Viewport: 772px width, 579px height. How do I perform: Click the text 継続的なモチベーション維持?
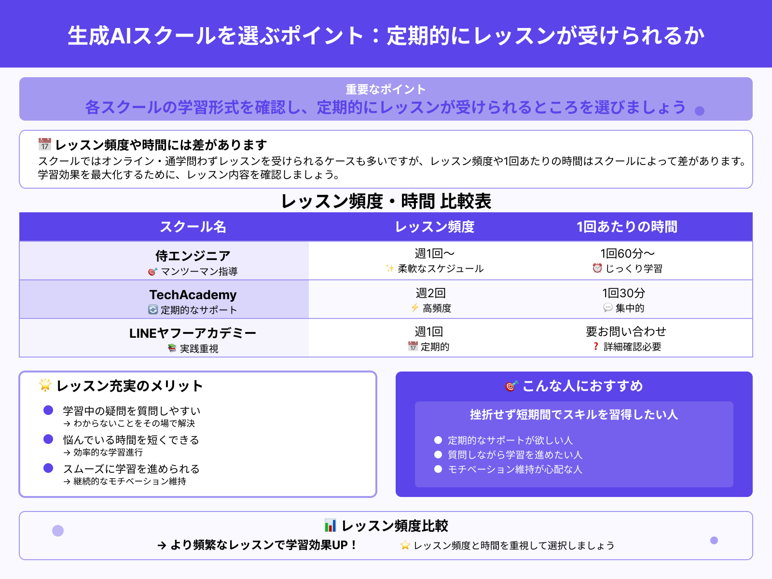130,481
